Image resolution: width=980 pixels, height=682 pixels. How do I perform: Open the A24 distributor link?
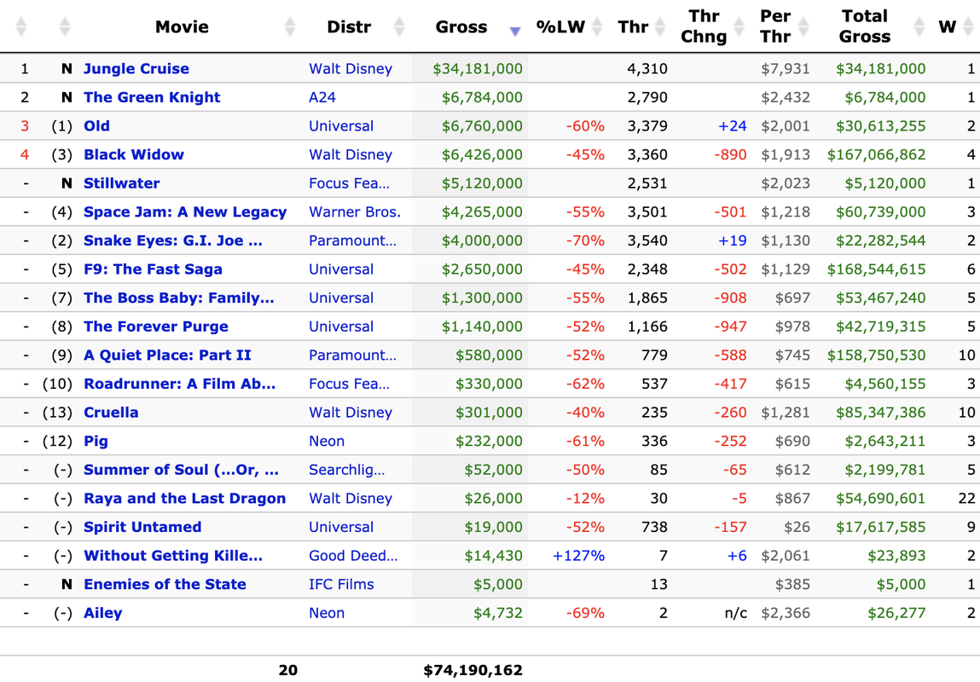tap(322, 97)
